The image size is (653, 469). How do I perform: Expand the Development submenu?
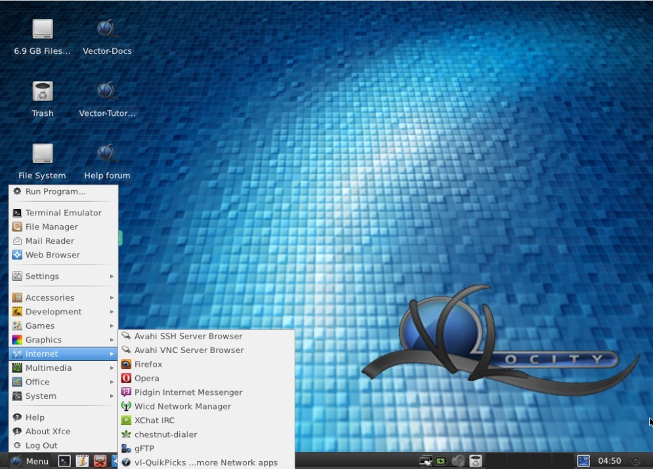point(63,312)
